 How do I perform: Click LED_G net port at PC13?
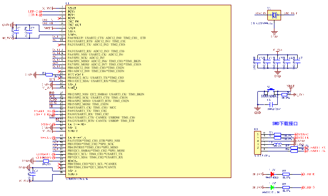(35, 11)
